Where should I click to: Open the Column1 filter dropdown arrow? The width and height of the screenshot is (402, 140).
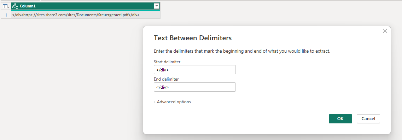coord(156,6)
